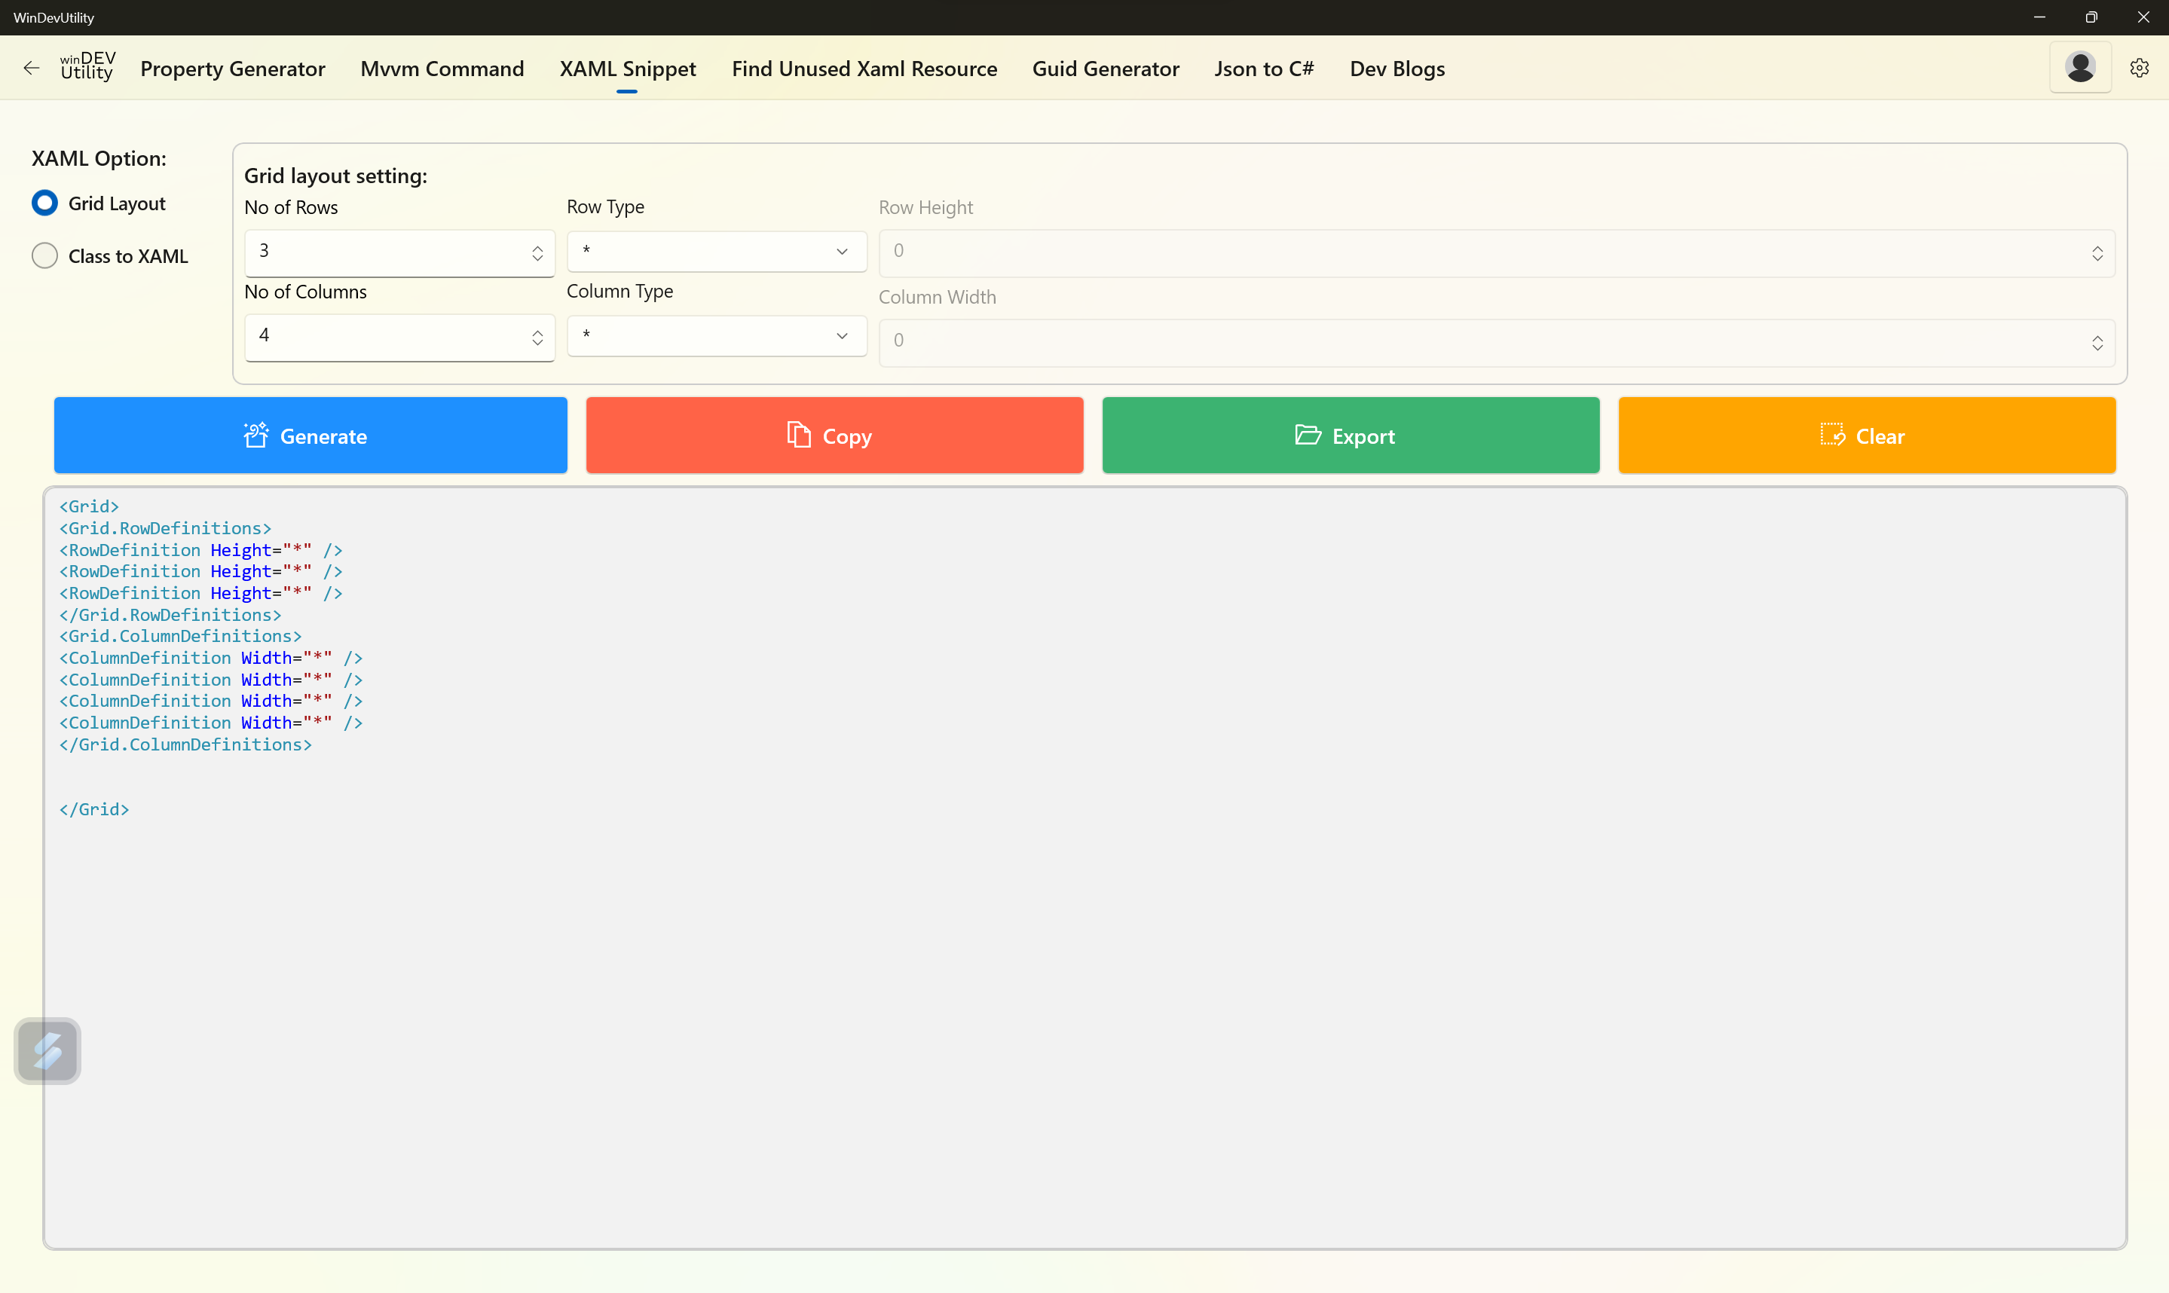Expand the Row Type dropdown
Viewport: 2169px width, 1293px height.
(716, 251)
